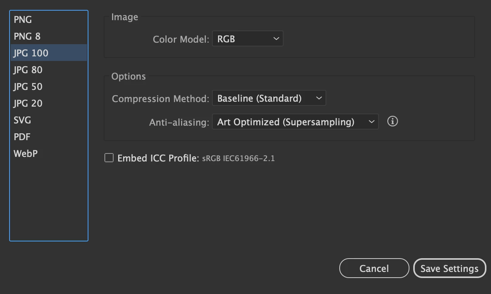The image size is (491, 294).
Task: Select the PNG format preset
Action: click(23, 20)
